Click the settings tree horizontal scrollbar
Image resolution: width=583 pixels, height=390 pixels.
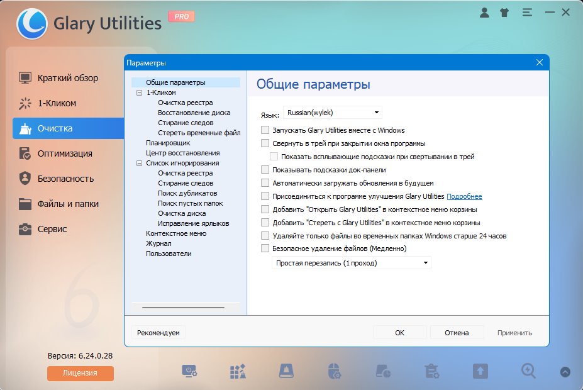coord(183,308)
